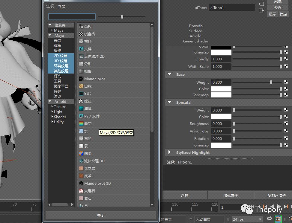This screenshot has height=223, width=292.
Task: Choose the 花岗岩 granite texture
Action: [x=114, y=168]
